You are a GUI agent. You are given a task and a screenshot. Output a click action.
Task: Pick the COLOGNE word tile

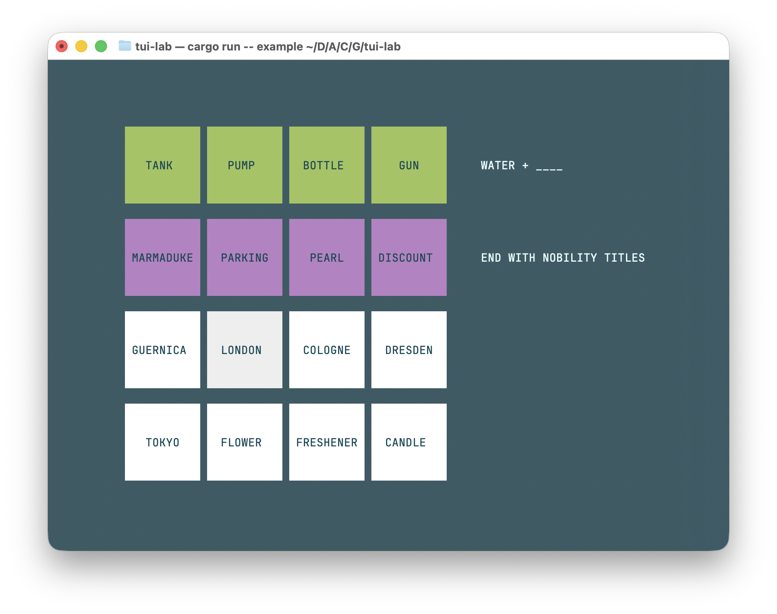(326, 350)
